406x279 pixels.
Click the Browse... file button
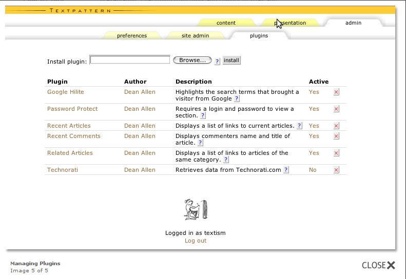[x=192, y=60]
